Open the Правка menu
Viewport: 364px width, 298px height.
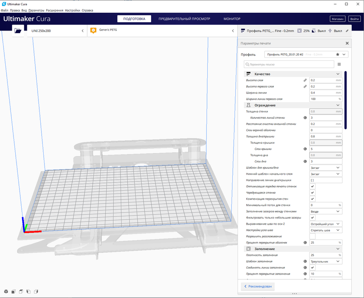coord(15,10)
